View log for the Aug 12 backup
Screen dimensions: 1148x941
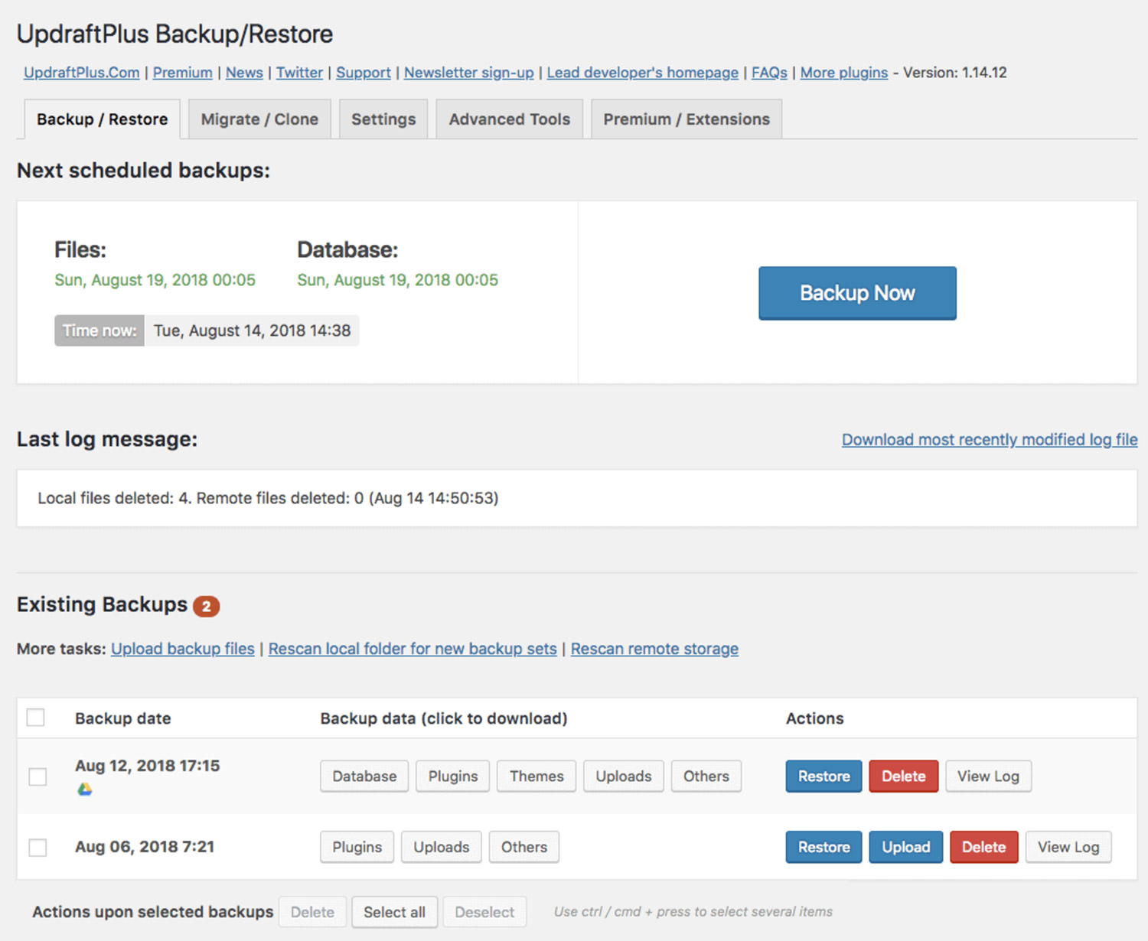988,777
